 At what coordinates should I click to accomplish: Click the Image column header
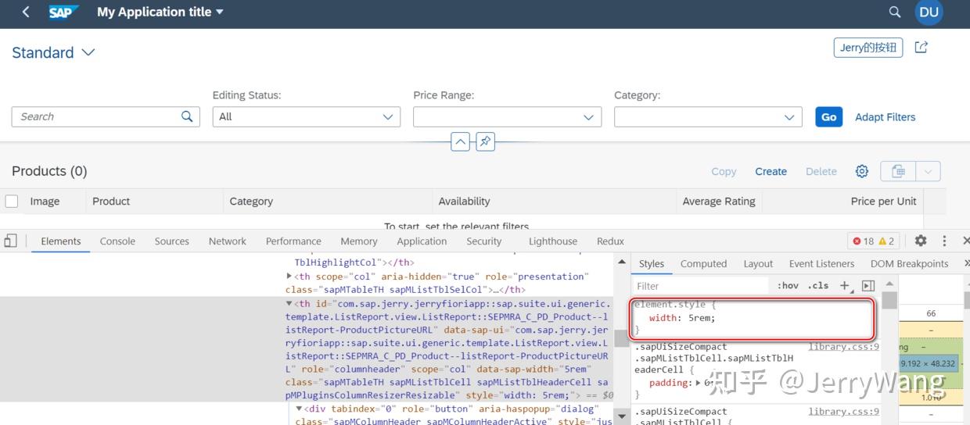coord(45,201)
